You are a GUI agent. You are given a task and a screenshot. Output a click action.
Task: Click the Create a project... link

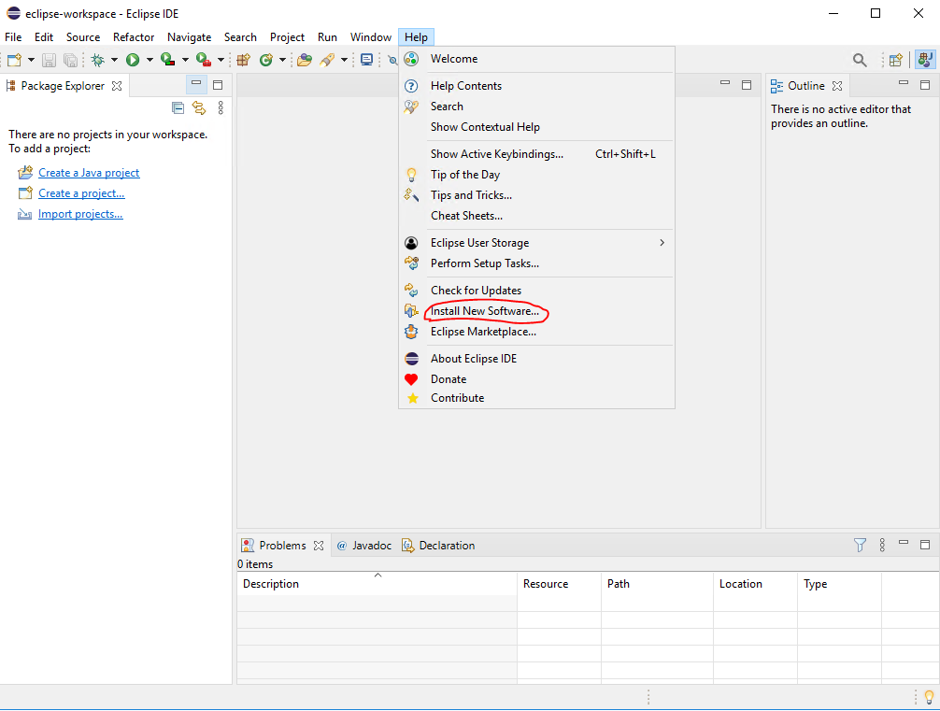click(81, 193)
